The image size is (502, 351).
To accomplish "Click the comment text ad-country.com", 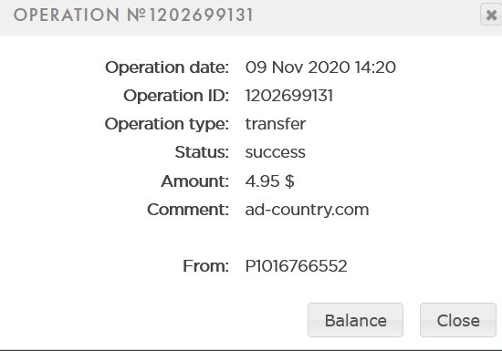I will point(307,210).
